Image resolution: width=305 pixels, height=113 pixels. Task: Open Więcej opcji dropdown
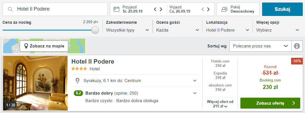click(x=278, y=30)
